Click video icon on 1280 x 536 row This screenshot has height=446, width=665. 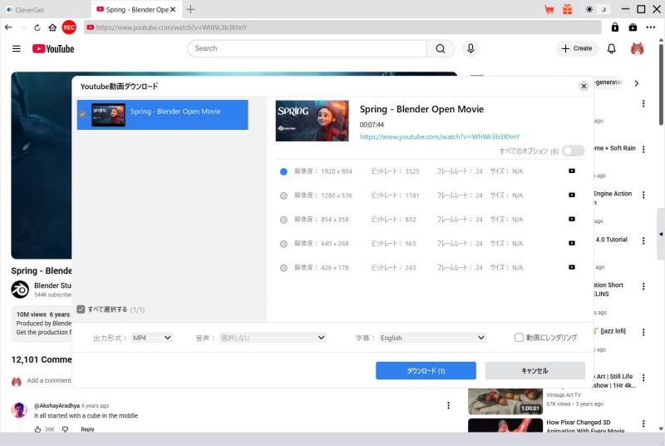(x=572, y=196)
